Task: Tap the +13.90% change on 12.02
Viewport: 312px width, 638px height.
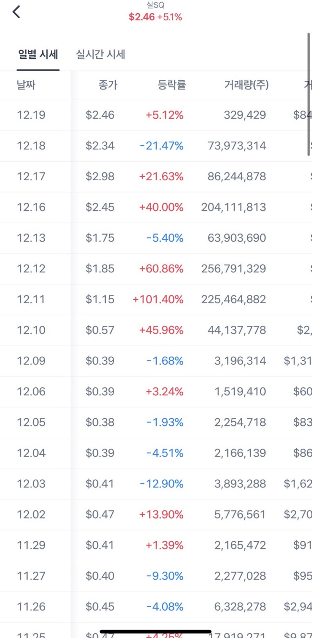Action: click(161, 515)
